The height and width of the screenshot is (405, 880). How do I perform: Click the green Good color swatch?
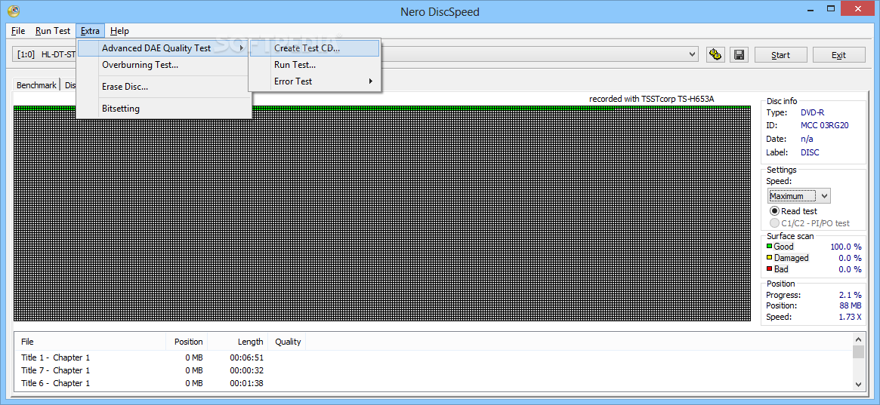[770, 247]
